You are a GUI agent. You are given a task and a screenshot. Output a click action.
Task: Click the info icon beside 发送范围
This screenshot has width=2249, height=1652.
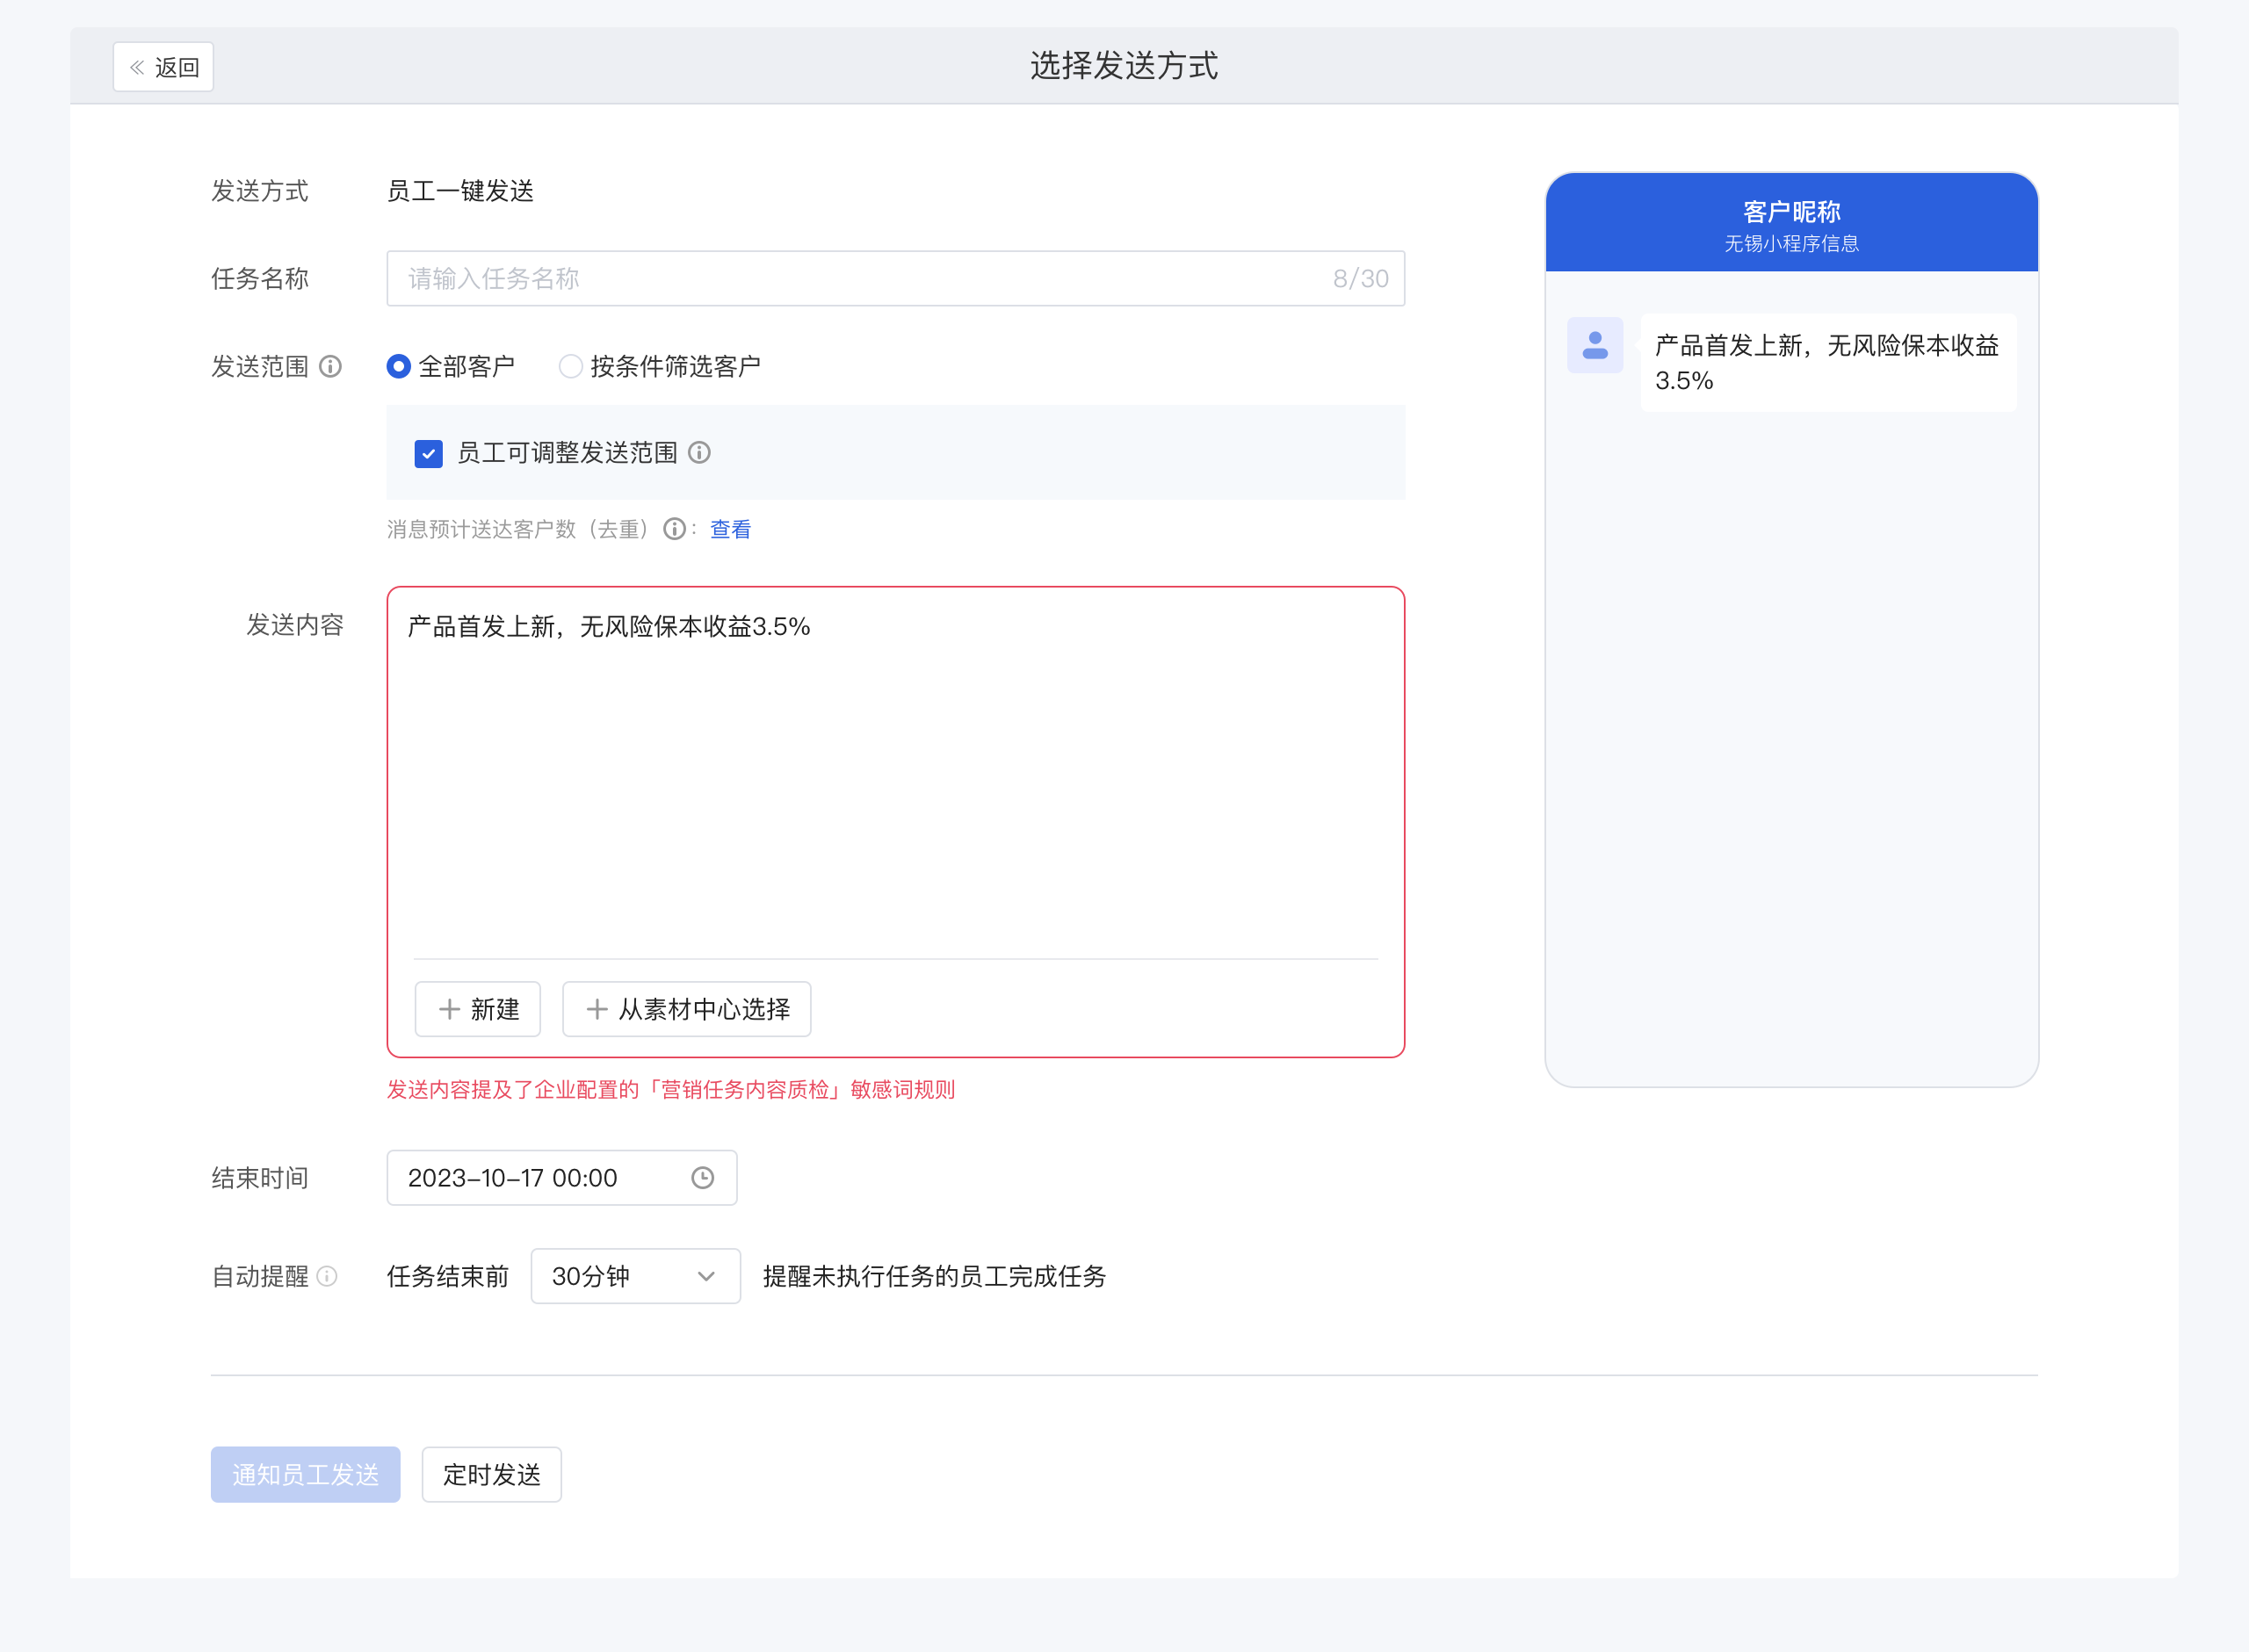330,367
